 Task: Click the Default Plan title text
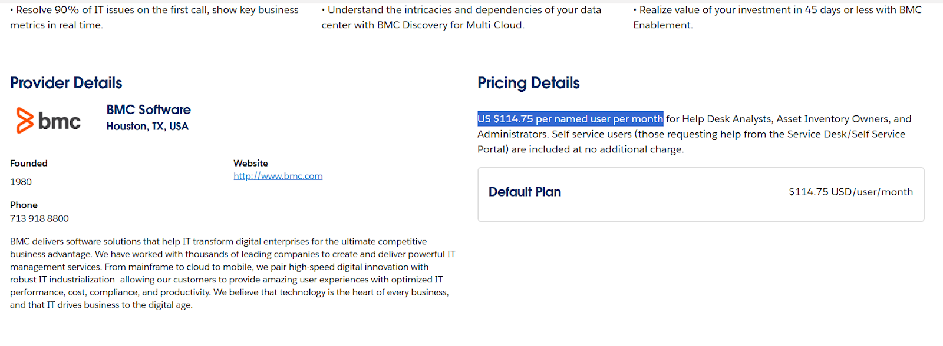[x=525, y=192]
